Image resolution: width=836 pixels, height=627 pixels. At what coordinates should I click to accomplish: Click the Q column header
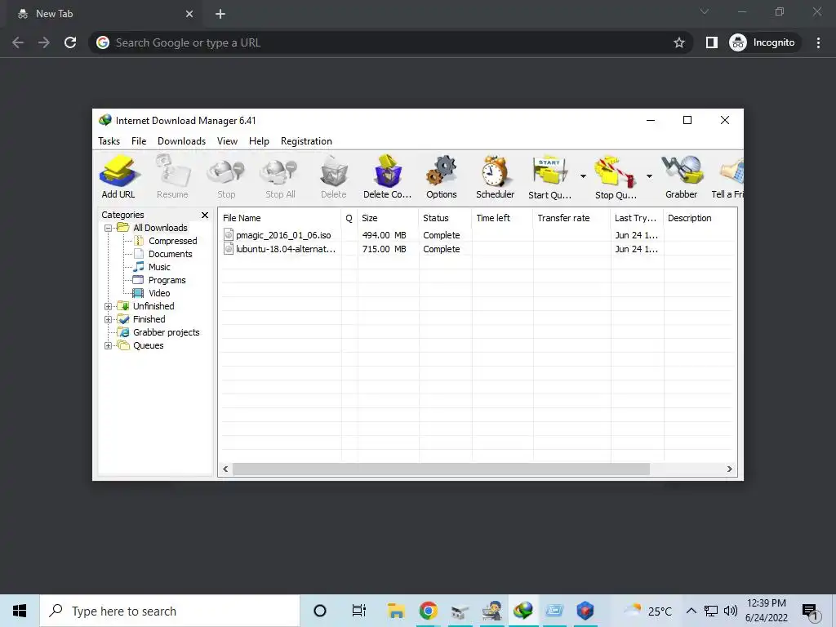349,218
